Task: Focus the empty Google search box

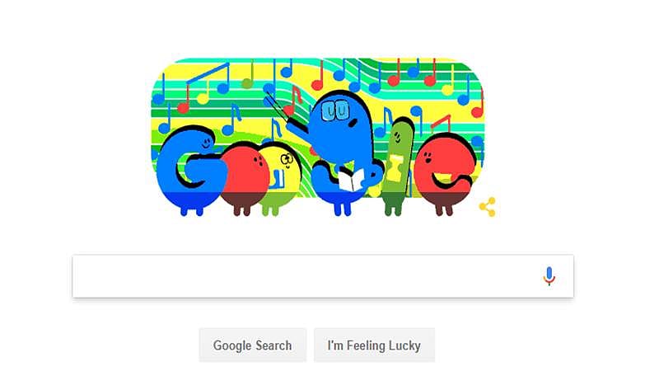Action: [x=323, y=276]
